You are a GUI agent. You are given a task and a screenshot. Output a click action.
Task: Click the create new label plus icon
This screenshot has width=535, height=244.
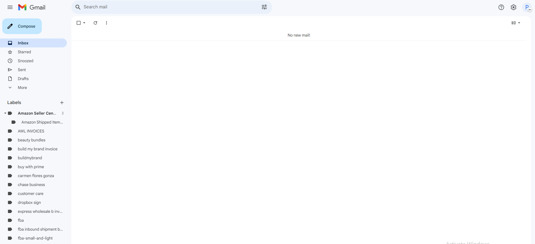click(x=62, y=103)
